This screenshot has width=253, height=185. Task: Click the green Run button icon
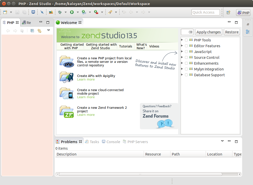72,12
